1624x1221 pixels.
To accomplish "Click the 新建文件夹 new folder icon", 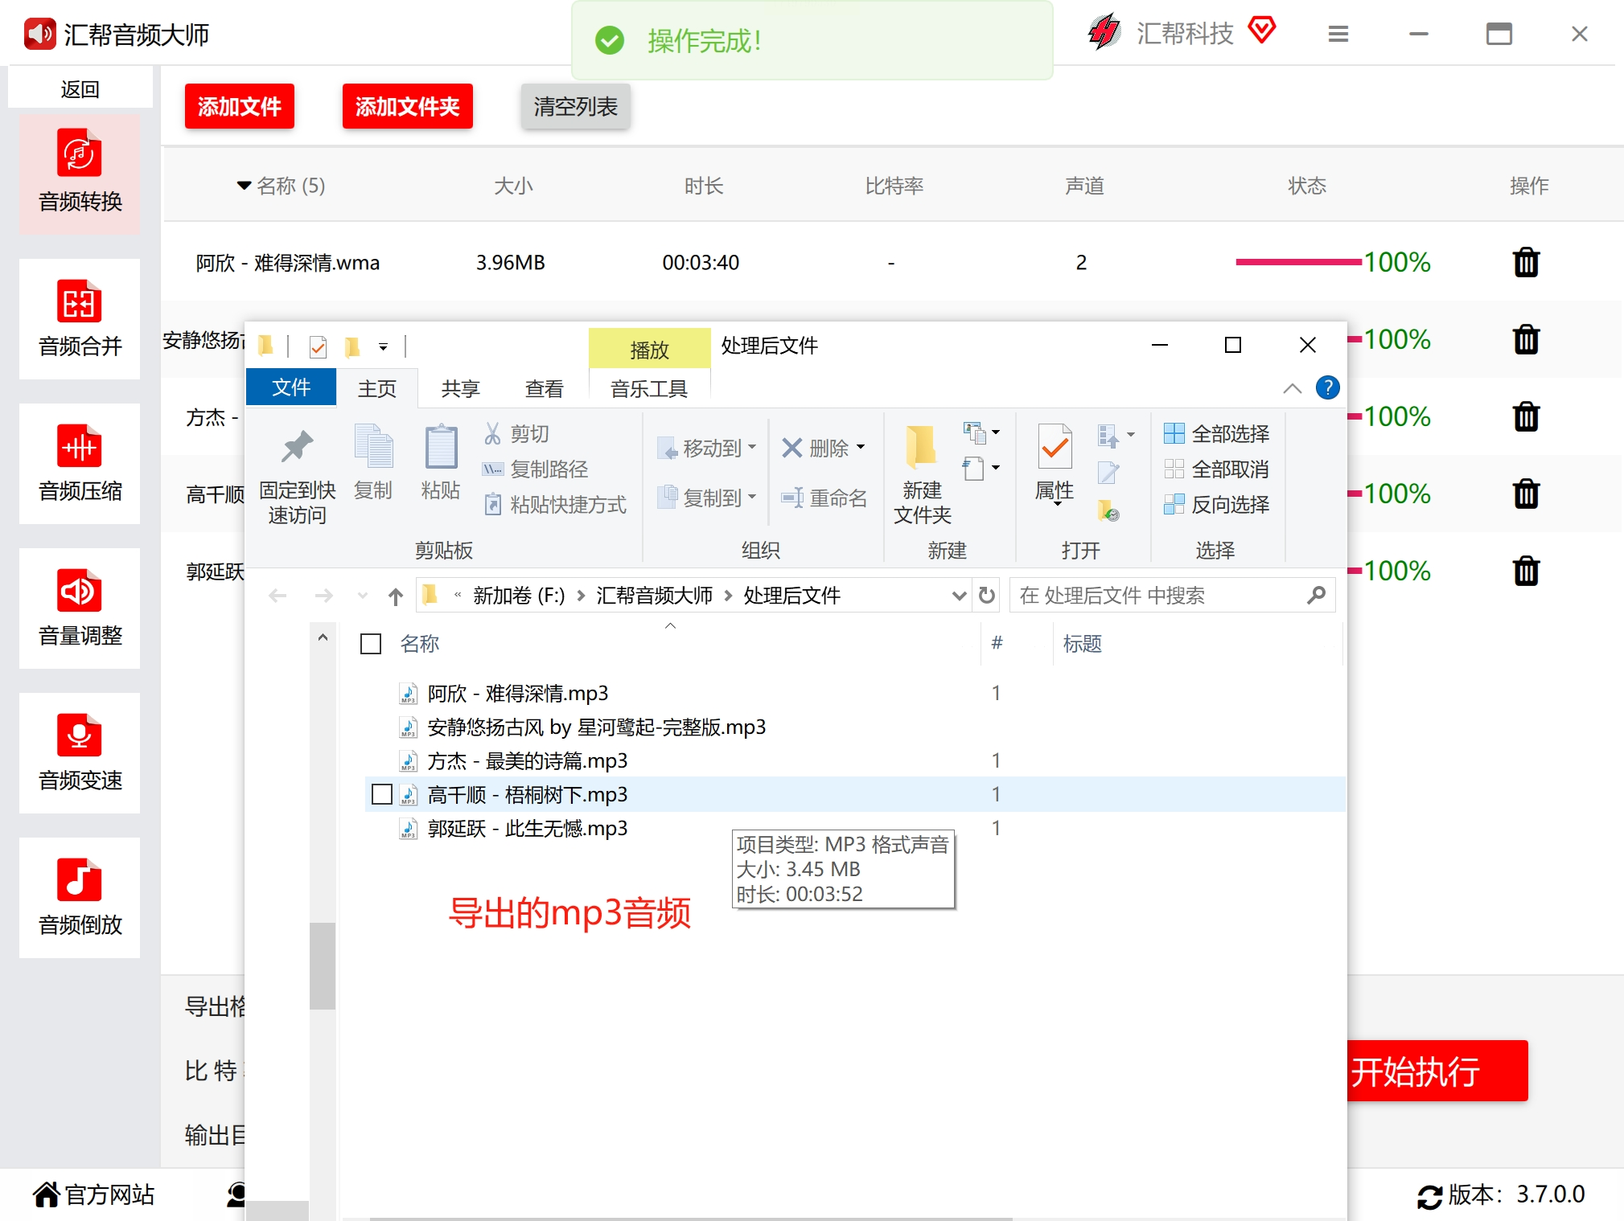I will tap(922, 474).
